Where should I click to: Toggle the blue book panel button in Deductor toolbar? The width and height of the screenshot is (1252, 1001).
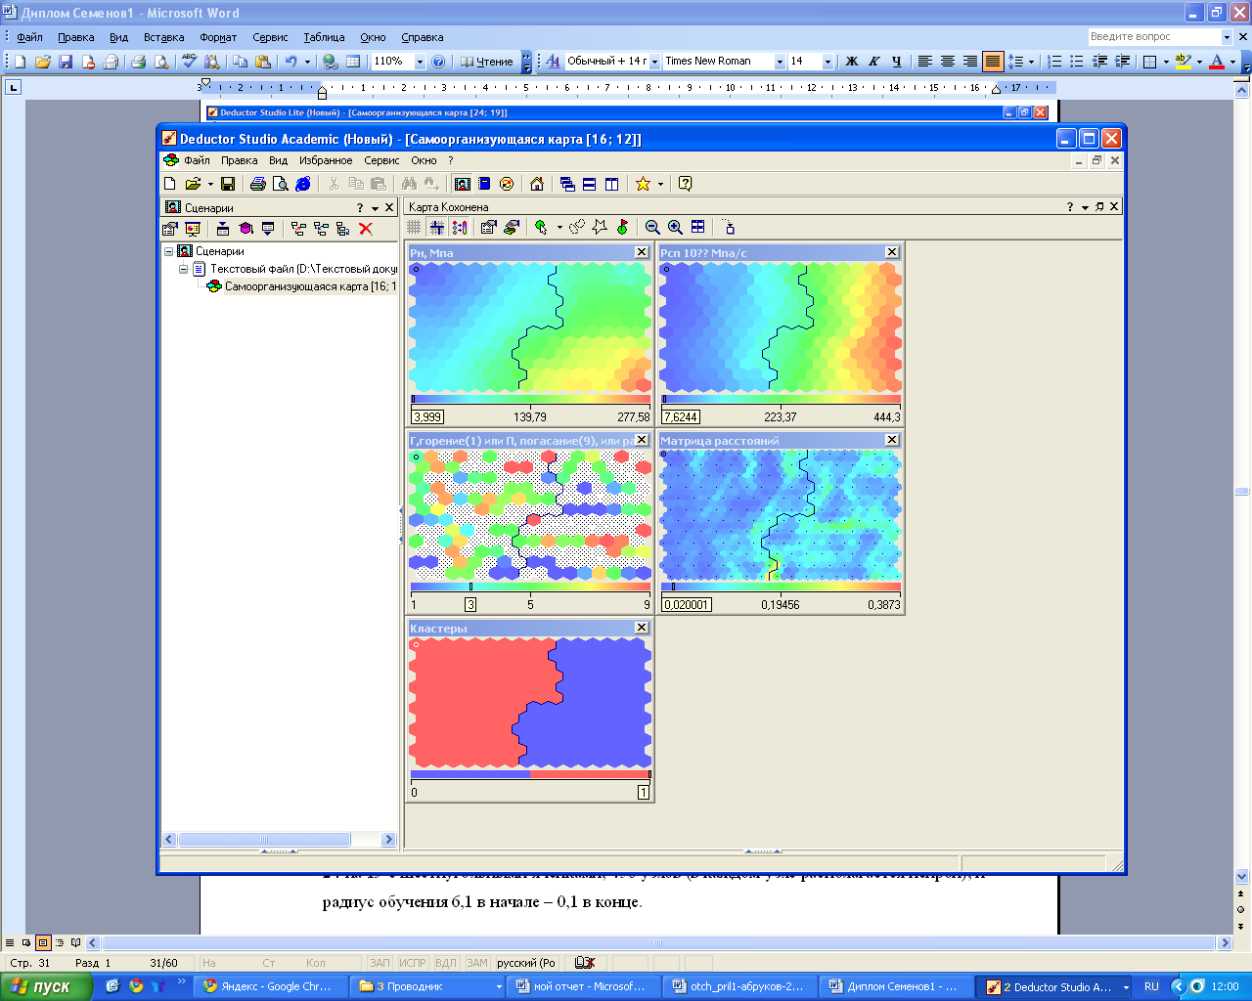click(484, 184)
